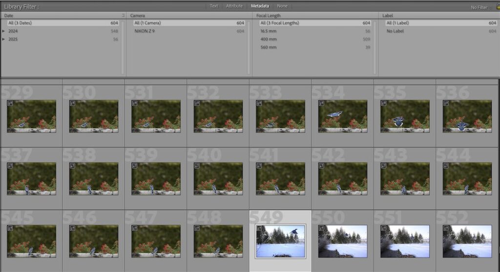Select thumbnail 545 in the grid
The width and height of the screenshot is (500, 272).
pos(31,241)
